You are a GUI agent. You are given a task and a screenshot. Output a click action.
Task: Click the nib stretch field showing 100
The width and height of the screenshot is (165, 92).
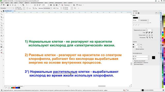[x=141, y=56]
